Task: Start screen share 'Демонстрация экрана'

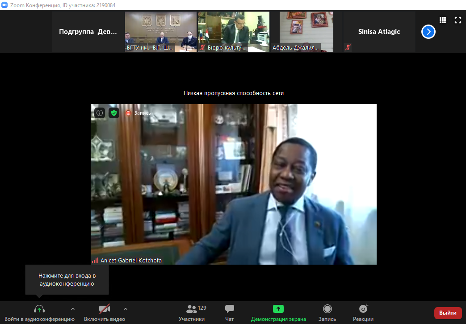Action: pyautogui.click(x=278, y=313)
